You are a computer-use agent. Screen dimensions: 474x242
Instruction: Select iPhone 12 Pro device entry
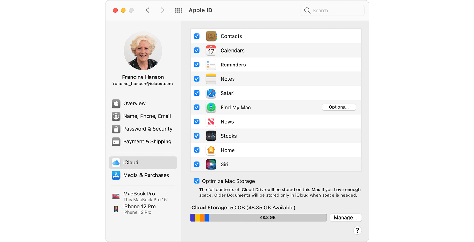pyautogui.click(x=143, y=209)
